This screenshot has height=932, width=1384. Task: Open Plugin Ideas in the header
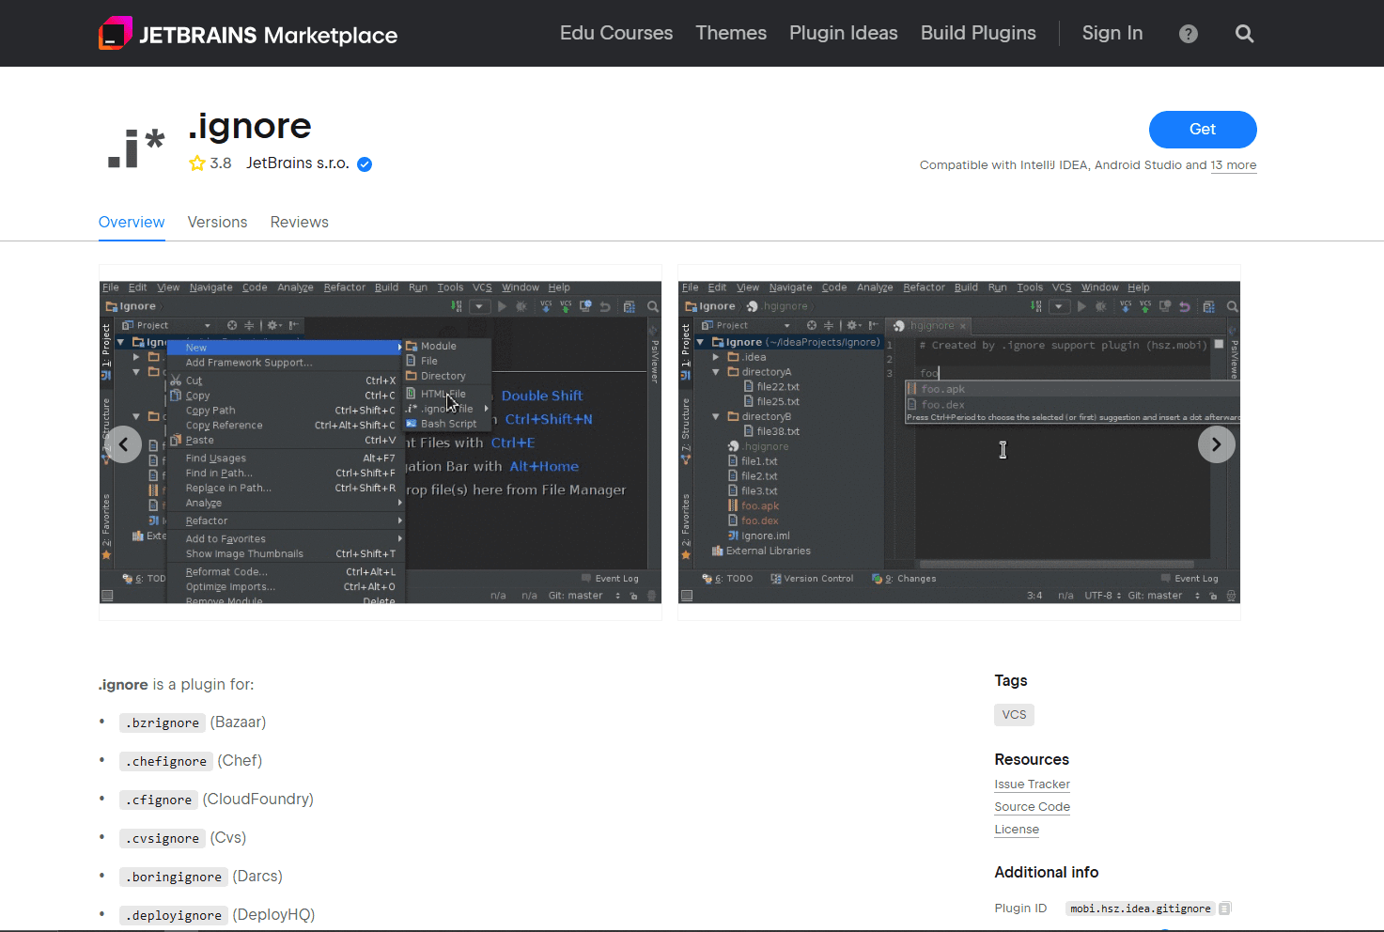844,33
